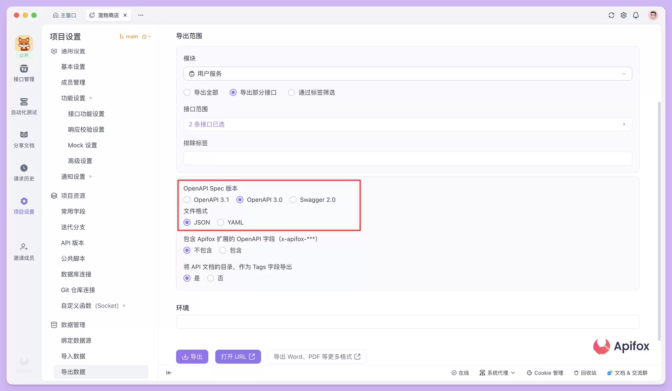
Task: Select the 项目设置 sidebar icon
Action: click(x=24, y=201)
